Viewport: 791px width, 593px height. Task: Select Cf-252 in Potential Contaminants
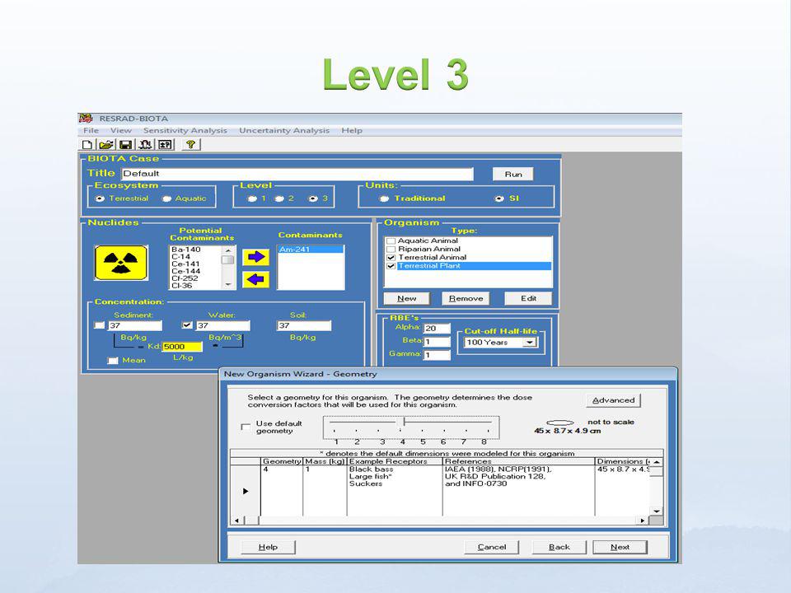click(x=185, y=278)
